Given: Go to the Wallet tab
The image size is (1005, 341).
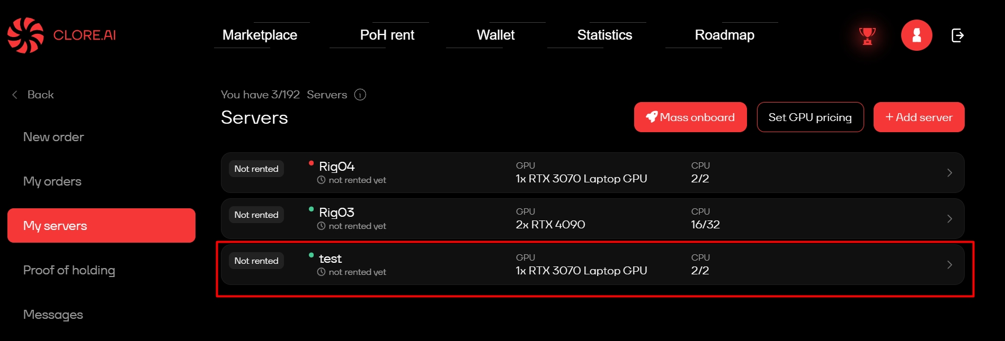Looking at the screenshot, I should [x=495, y=35].
